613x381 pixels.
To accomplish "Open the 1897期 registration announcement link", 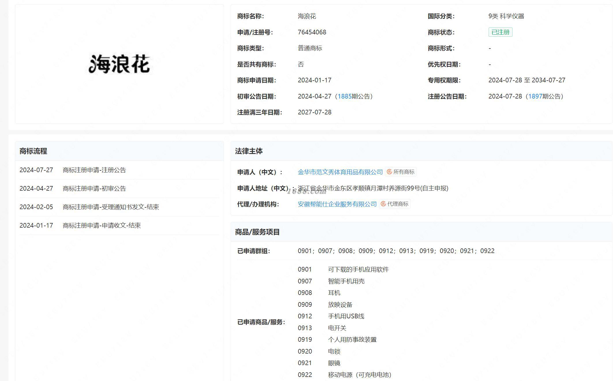I will (x=535, y=96).
